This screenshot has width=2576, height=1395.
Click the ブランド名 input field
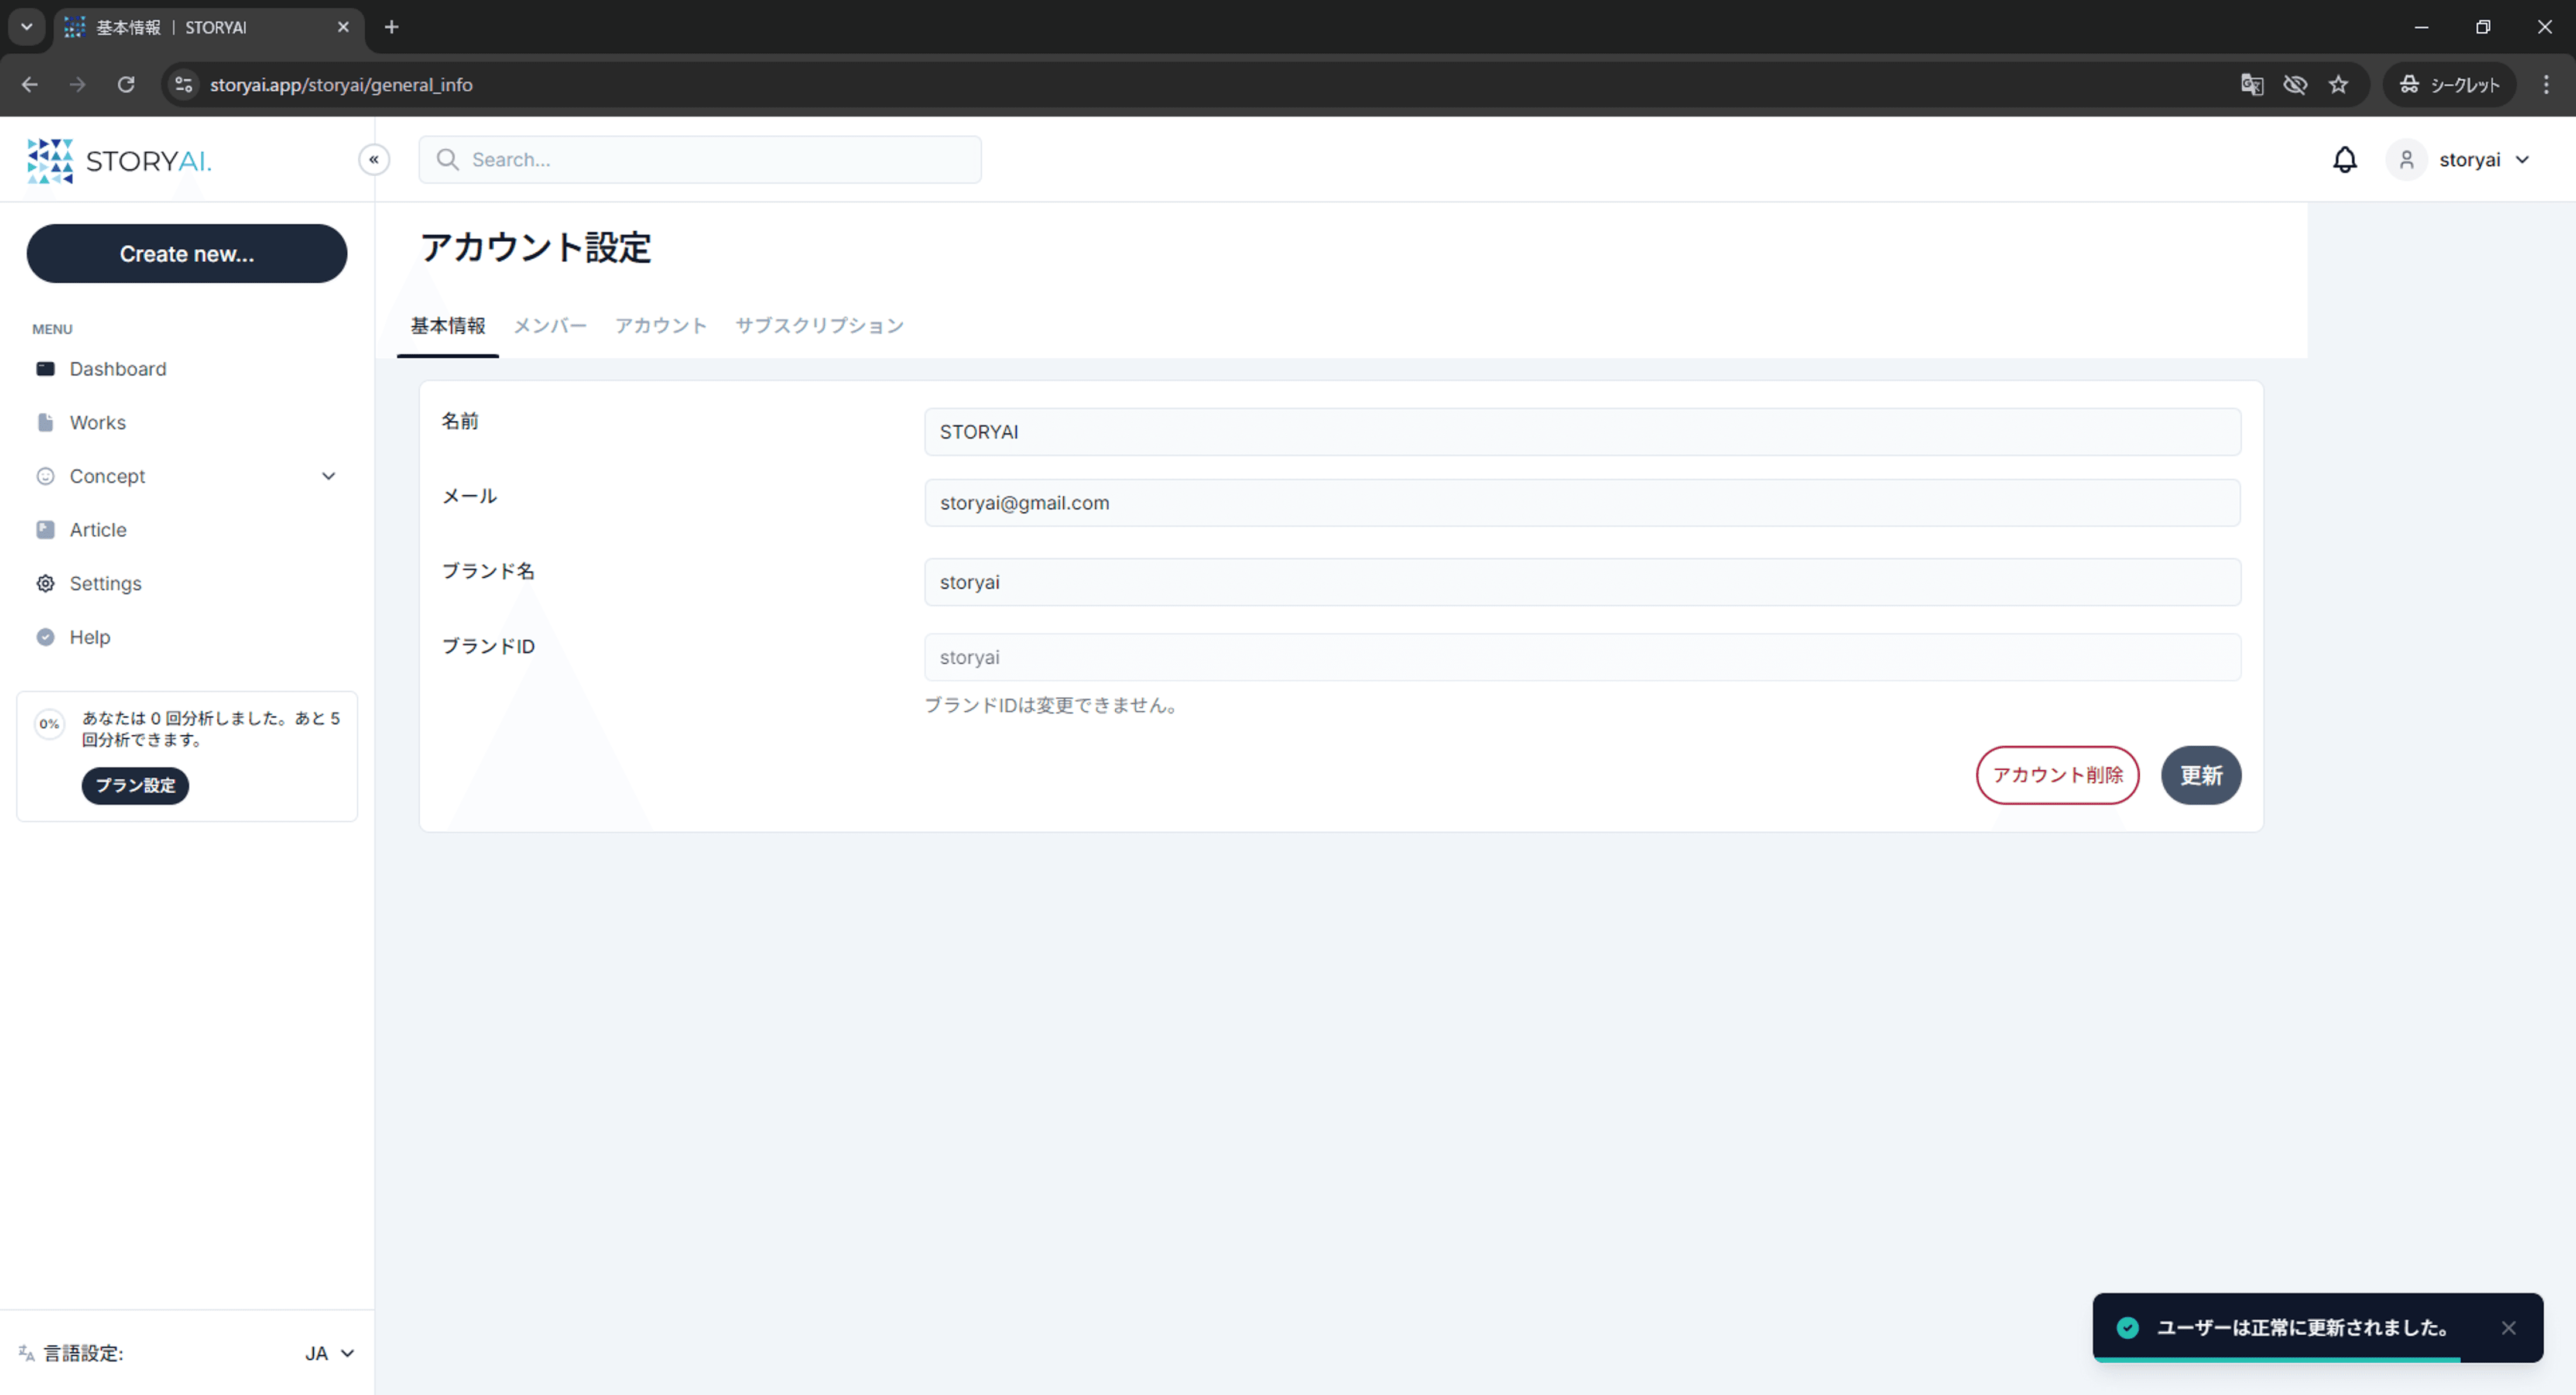[1582, 582]
